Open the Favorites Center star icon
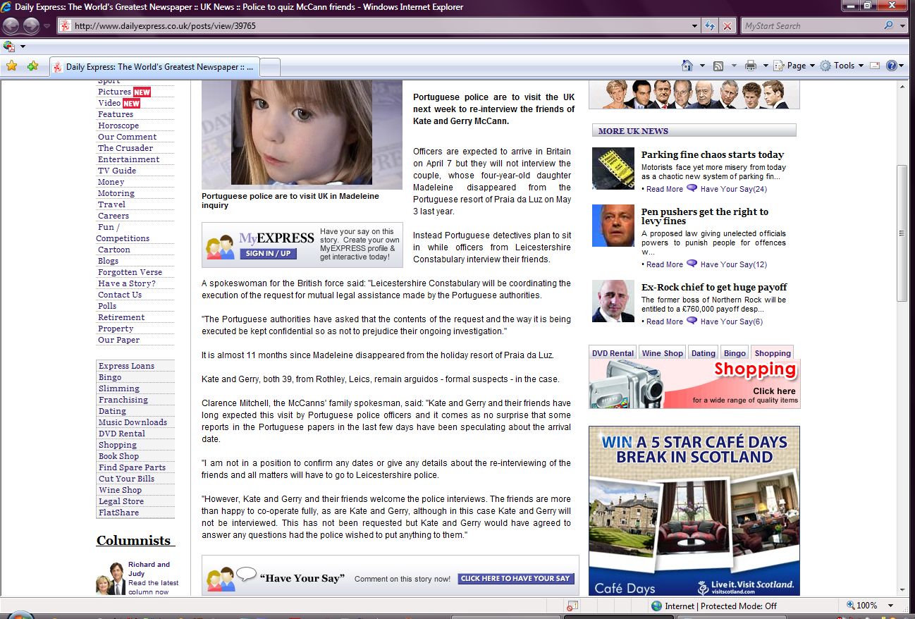915x619 pixels. click(x=11, y=66)
